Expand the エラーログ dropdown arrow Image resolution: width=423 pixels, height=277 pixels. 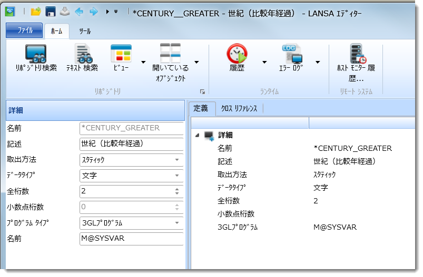coord(318,62)
